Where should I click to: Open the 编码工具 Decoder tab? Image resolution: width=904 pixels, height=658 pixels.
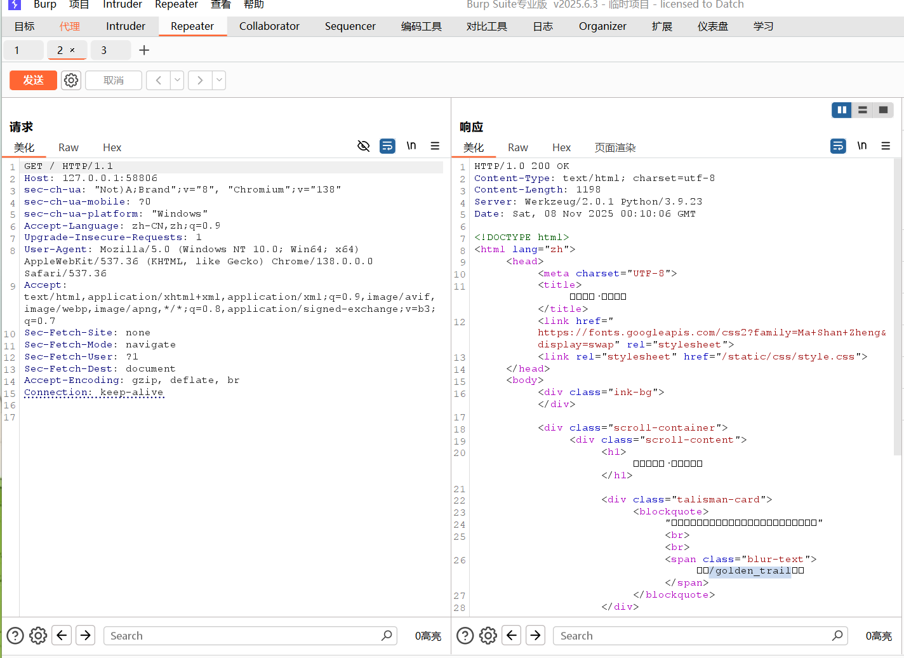pos(422,26)
